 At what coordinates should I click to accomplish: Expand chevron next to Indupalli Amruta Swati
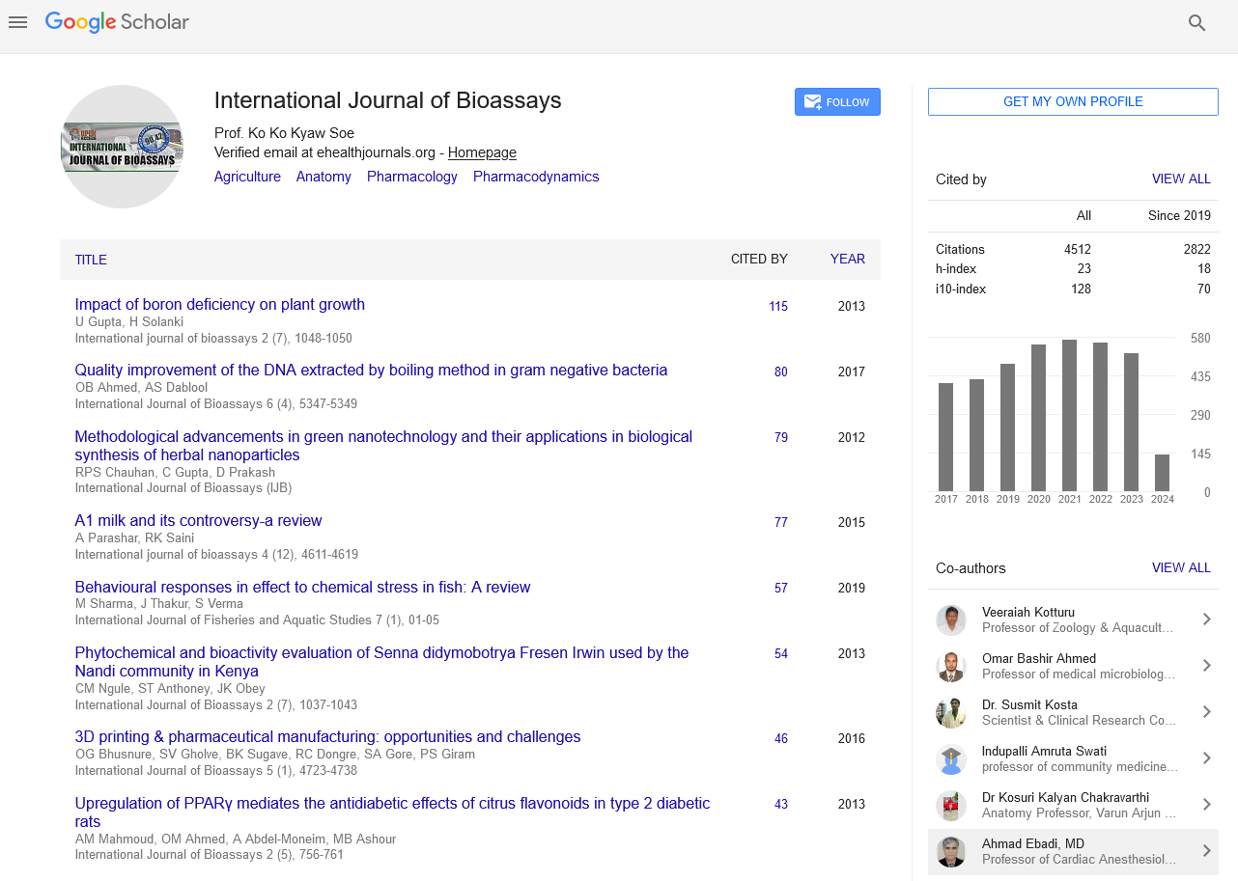[x=1206, y=758]
